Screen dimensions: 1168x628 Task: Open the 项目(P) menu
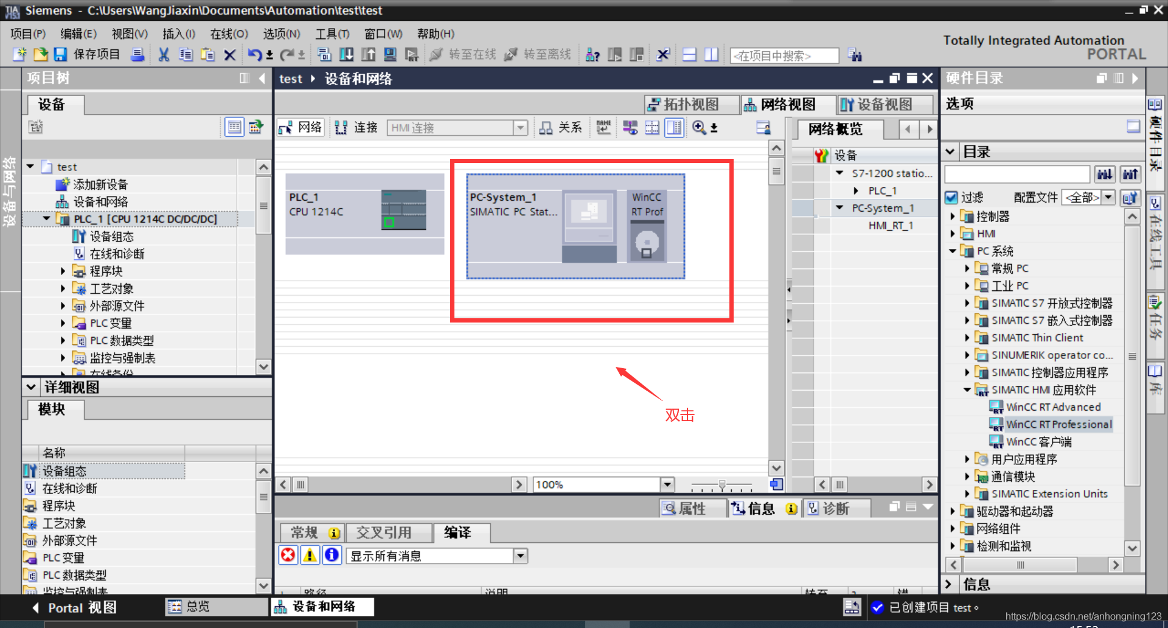pos(28,34)
